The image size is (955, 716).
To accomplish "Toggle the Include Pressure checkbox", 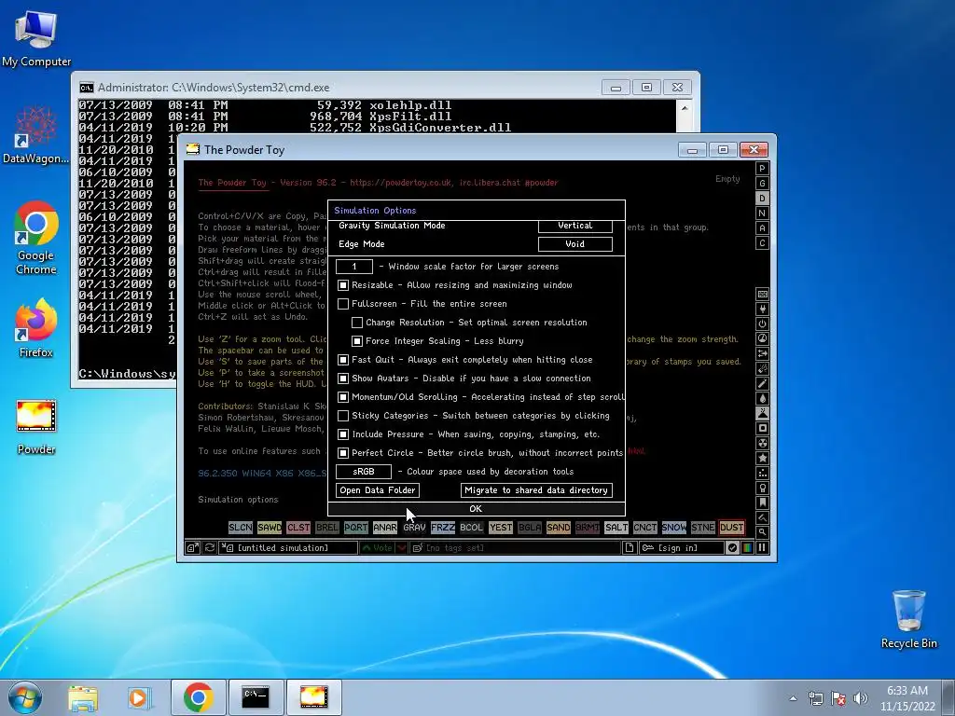I will coord(343,434).
